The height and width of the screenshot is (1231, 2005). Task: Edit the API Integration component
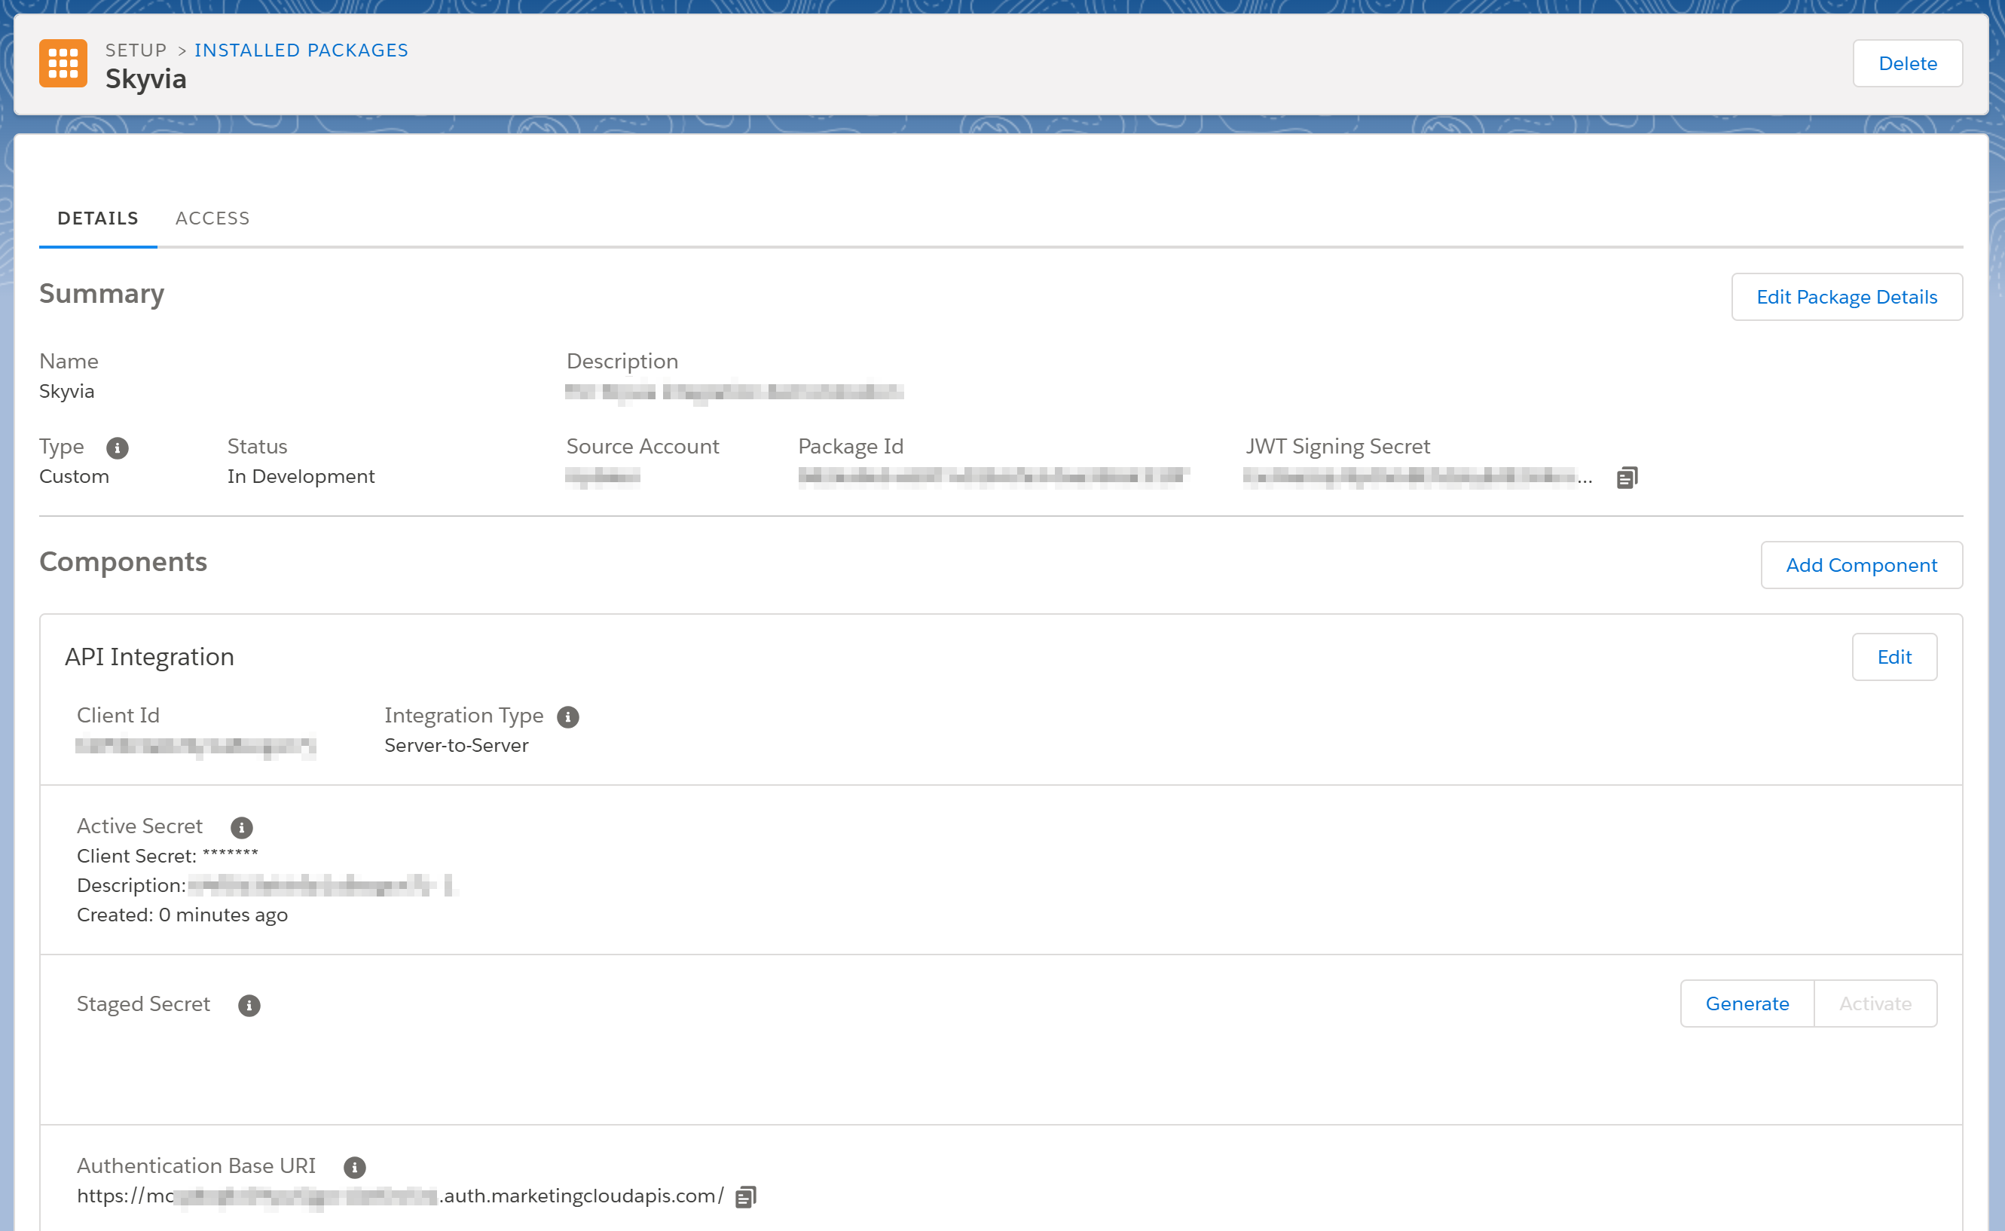(1894, 657)
